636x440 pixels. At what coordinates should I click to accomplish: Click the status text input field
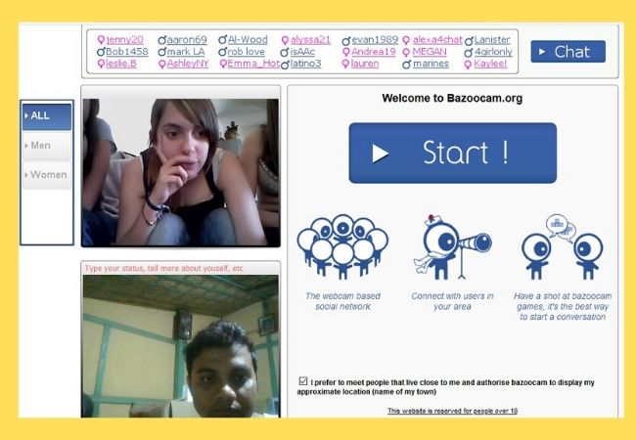coord(180,268)
